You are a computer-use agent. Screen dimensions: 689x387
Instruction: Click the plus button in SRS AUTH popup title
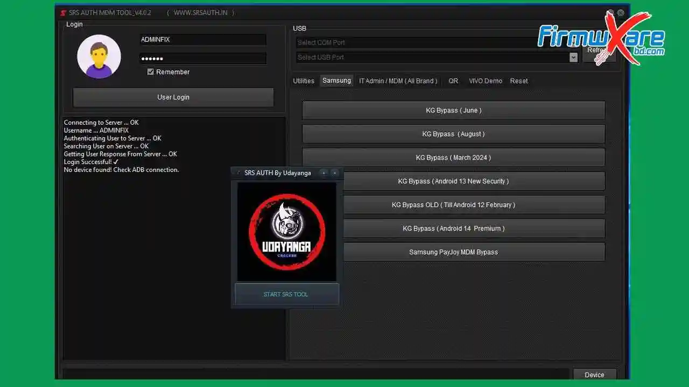click(324, 173)
